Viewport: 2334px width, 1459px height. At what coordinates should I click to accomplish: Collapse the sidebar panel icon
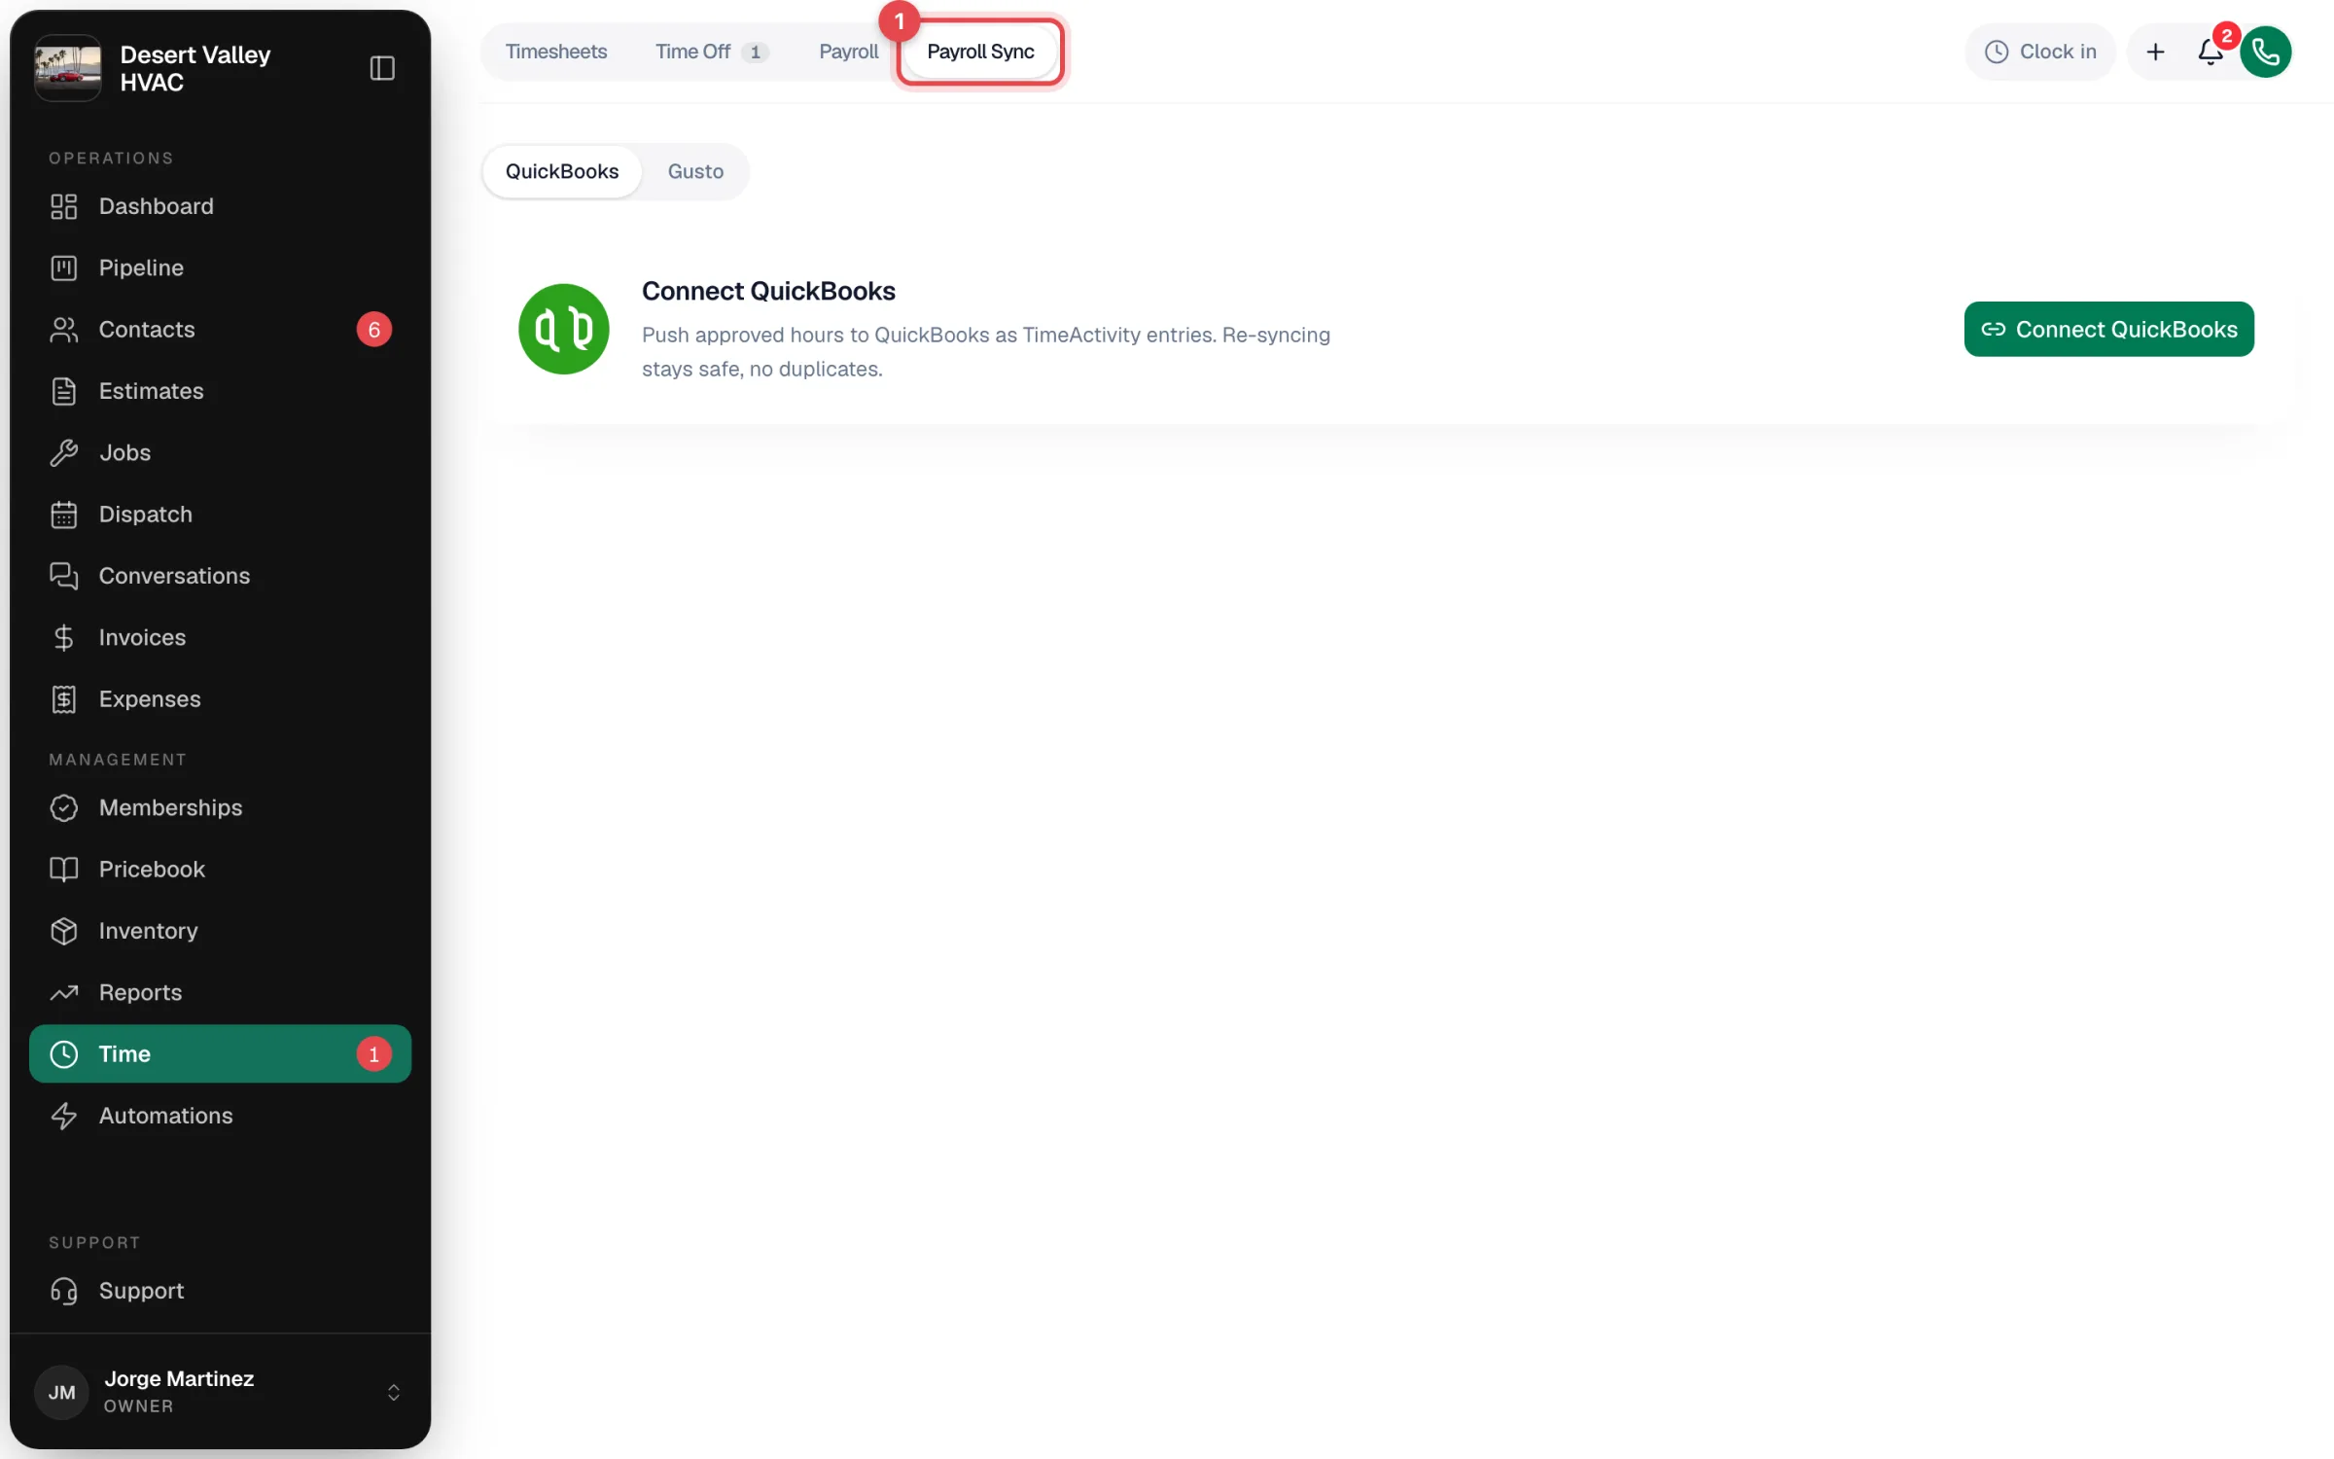pyautogui.click(x=382, y=68)
